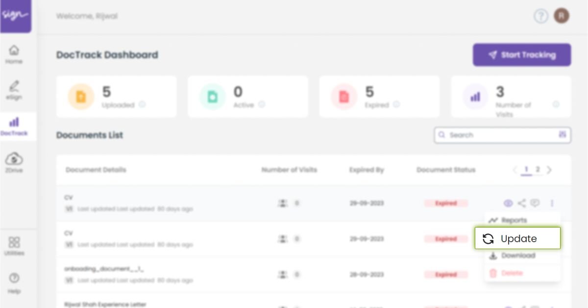This screenshot has width=588, height=308.
Task: Click the Welcome, Rijwal greeting text
Action: tap(87, 16)
